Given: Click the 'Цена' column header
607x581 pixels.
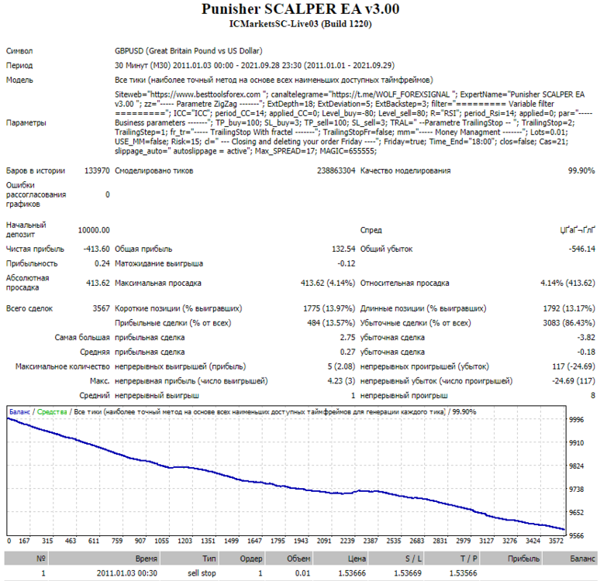Looking at the screenshot, I should pos(340,559).
